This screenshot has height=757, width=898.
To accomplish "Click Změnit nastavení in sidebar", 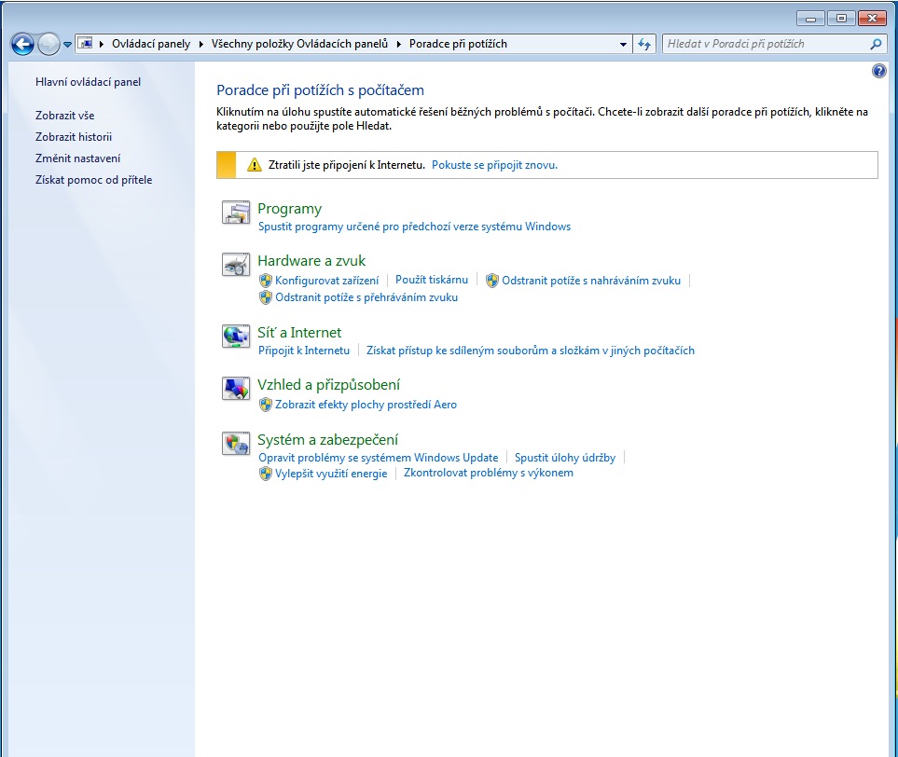I will point(78,158).
